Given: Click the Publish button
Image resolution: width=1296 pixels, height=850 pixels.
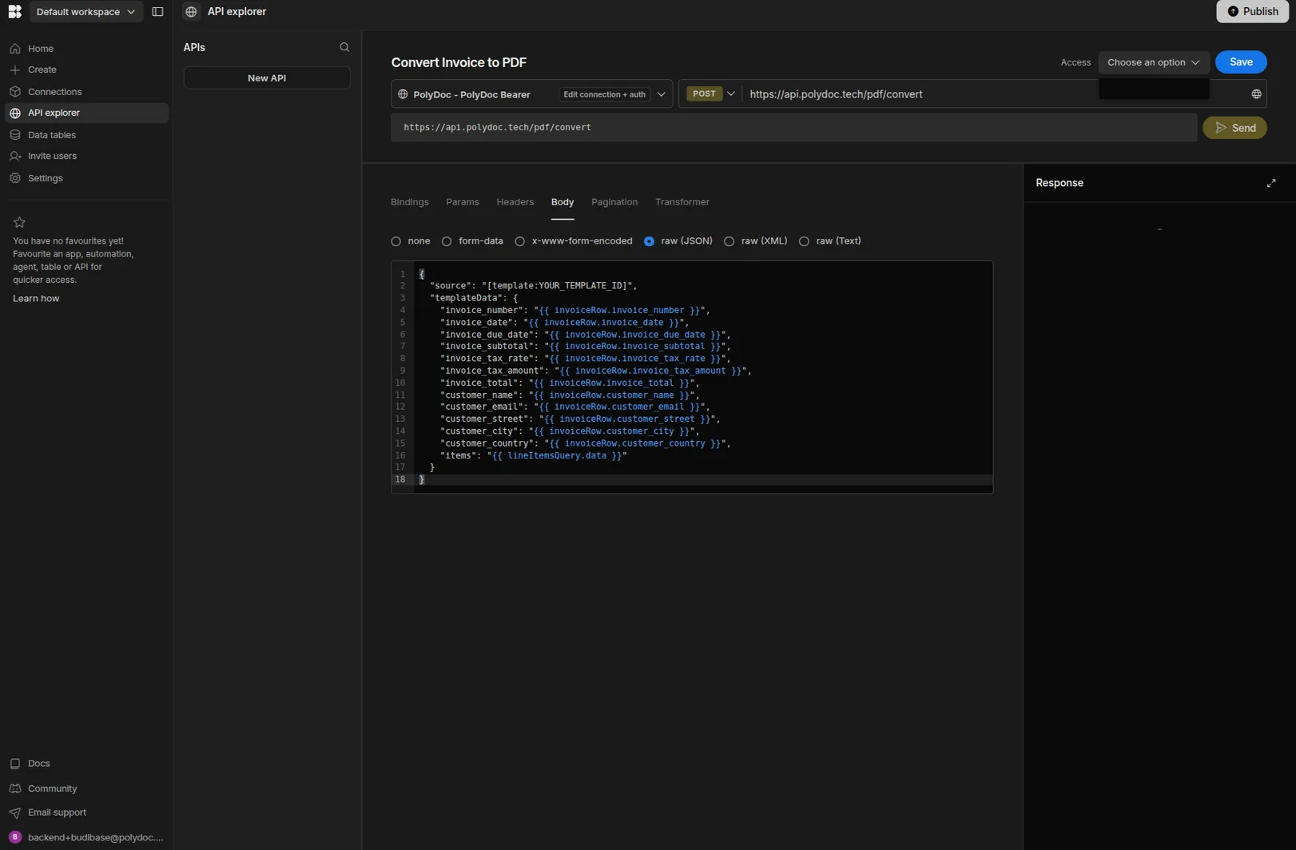Looking at the screenshot, I should 1252,11.
